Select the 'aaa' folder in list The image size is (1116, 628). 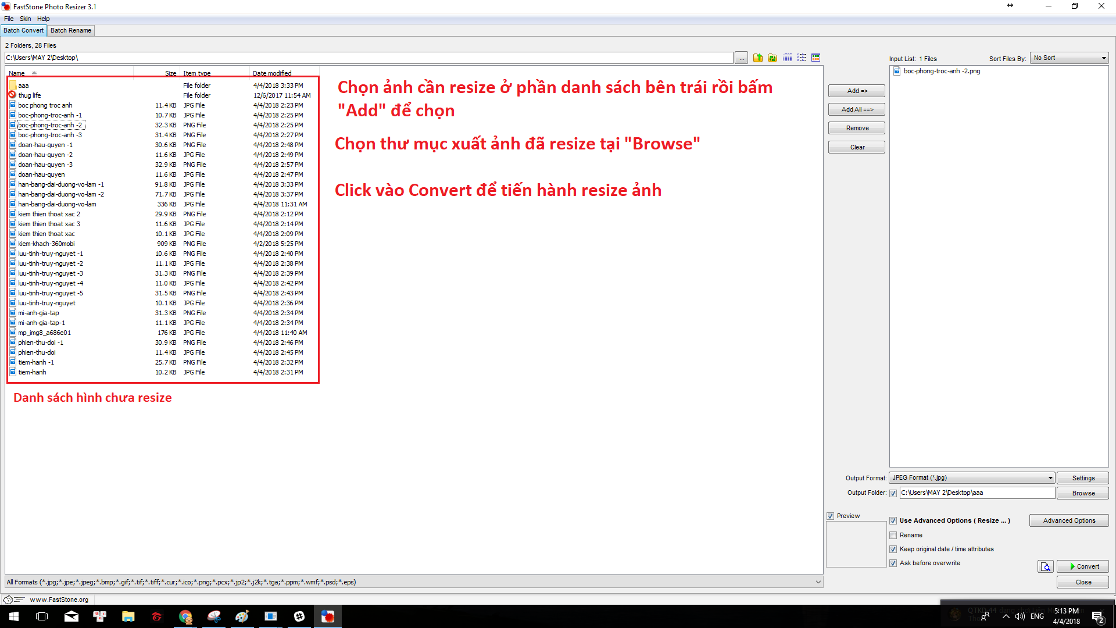click(23, 85)
